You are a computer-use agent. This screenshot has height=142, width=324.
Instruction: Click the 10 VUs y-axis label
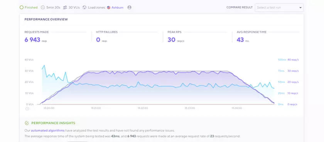tap(29, 93)
